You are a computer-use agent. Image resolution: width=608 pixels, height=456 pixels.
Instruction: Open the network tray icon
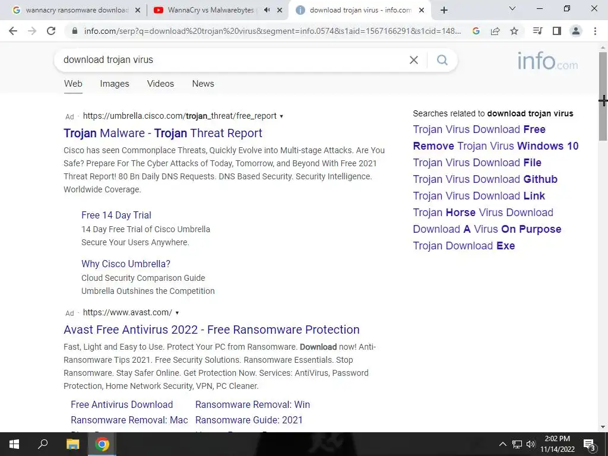[517, 444]
